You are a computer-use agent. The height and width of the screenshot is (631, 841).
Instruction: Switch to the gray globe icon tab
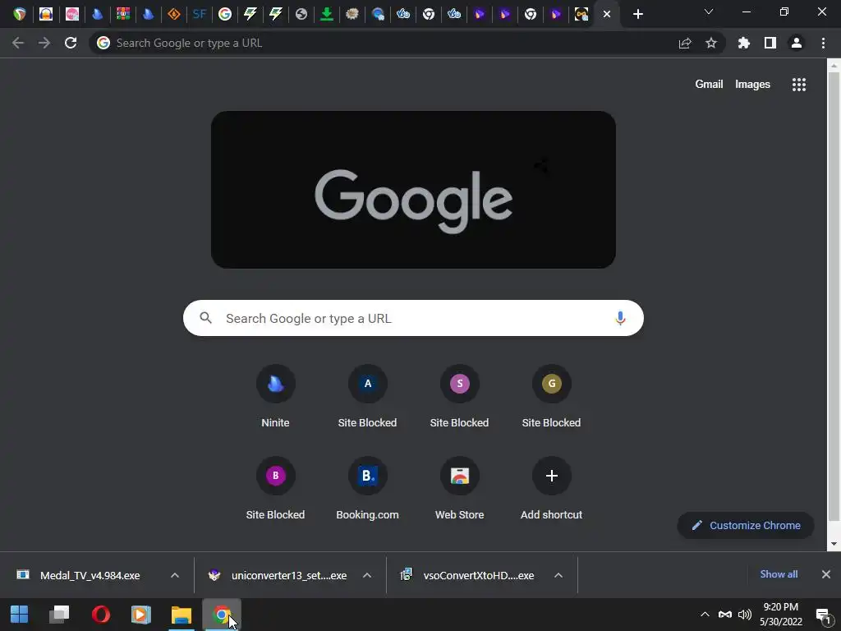301,14
